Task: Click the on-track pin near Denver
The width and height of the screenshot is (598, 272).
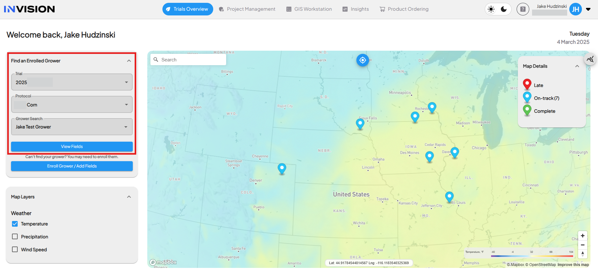Action: click(282, 168)
